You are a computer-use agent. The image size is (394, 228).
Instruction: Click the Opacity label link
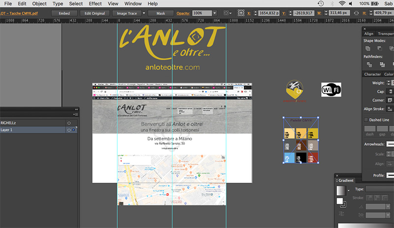(x=183, y=13)
